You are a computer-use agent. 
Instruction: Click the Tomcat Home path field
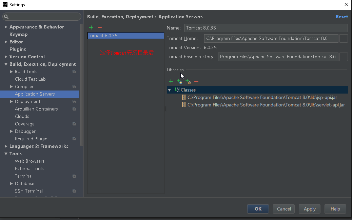(271, 38)
